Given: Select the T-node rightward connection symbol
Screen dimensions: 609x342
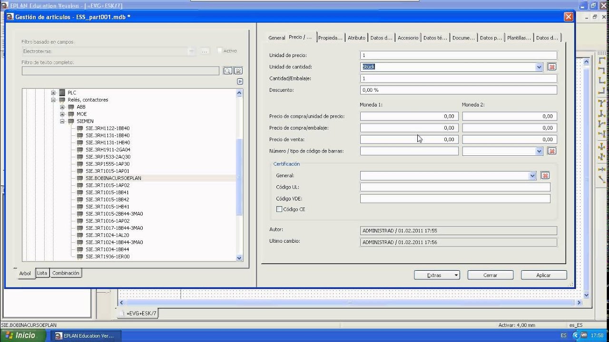Looking at the screenshot, I should 602,124.
